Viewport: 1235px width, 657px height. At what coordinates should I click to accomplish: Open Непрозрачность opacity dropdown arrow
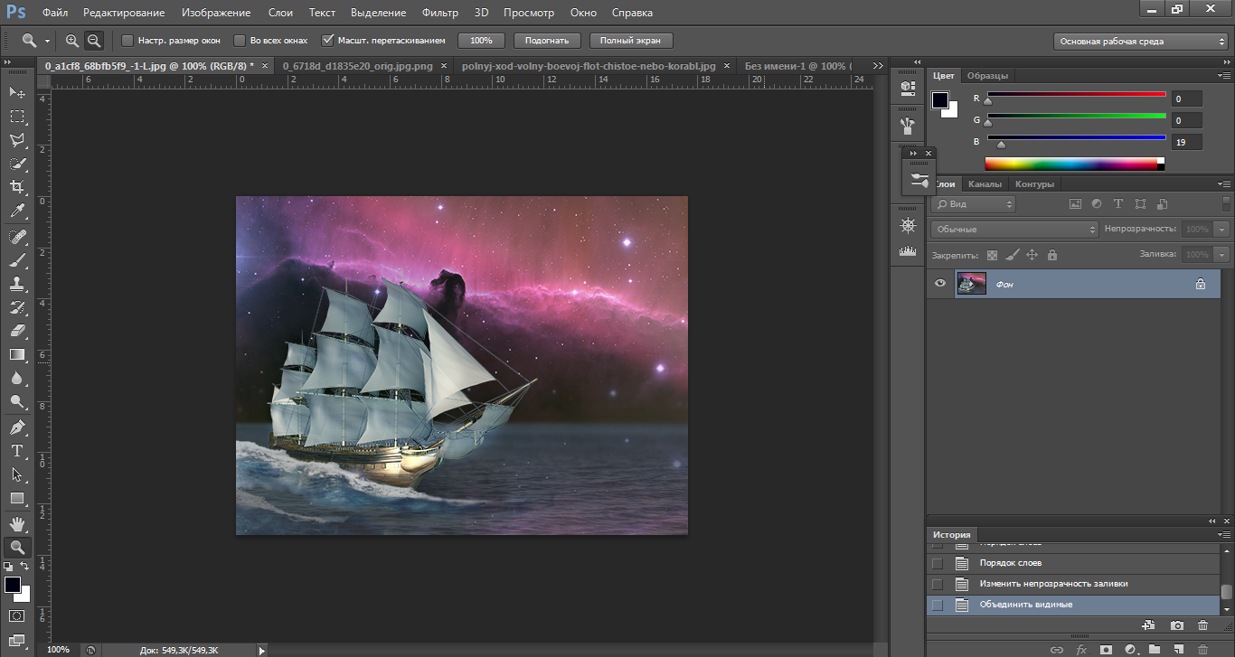[x=1221, y=230]
